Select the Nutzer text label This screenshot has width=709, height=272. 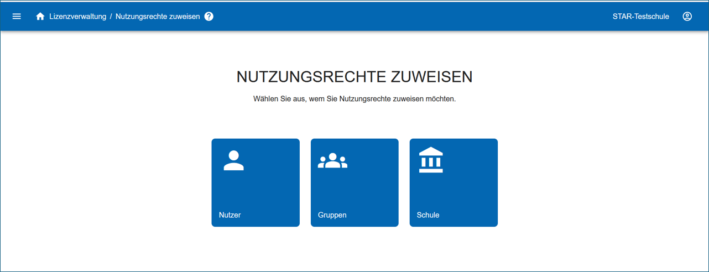click(230, 215)
